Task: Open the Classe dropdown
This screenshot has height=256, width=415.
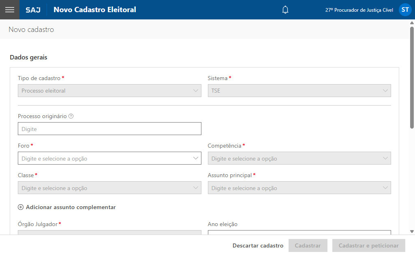Action: click(109, 188)
